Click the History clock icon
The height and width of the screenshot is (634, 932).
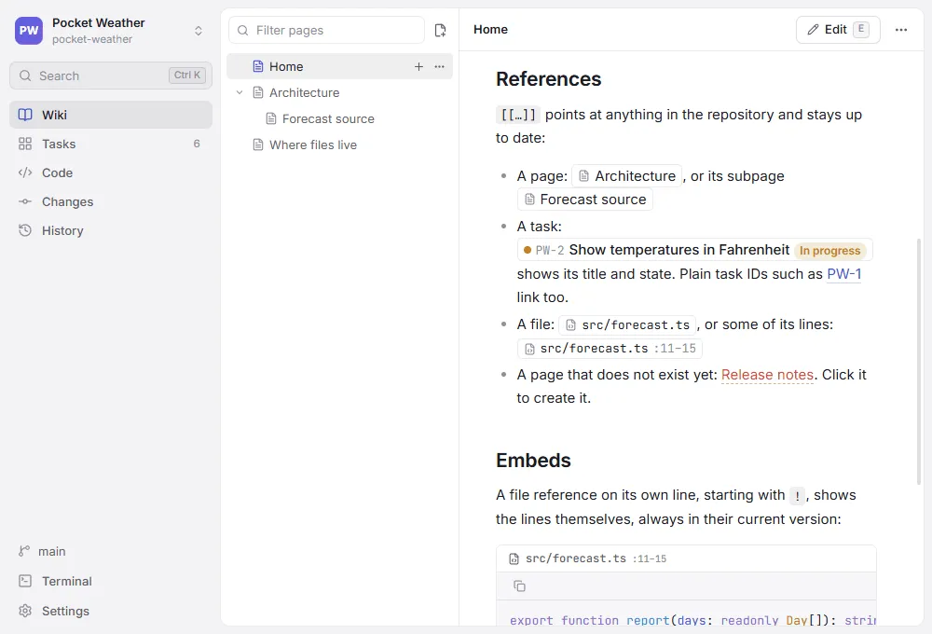click(x=25, y=231)
